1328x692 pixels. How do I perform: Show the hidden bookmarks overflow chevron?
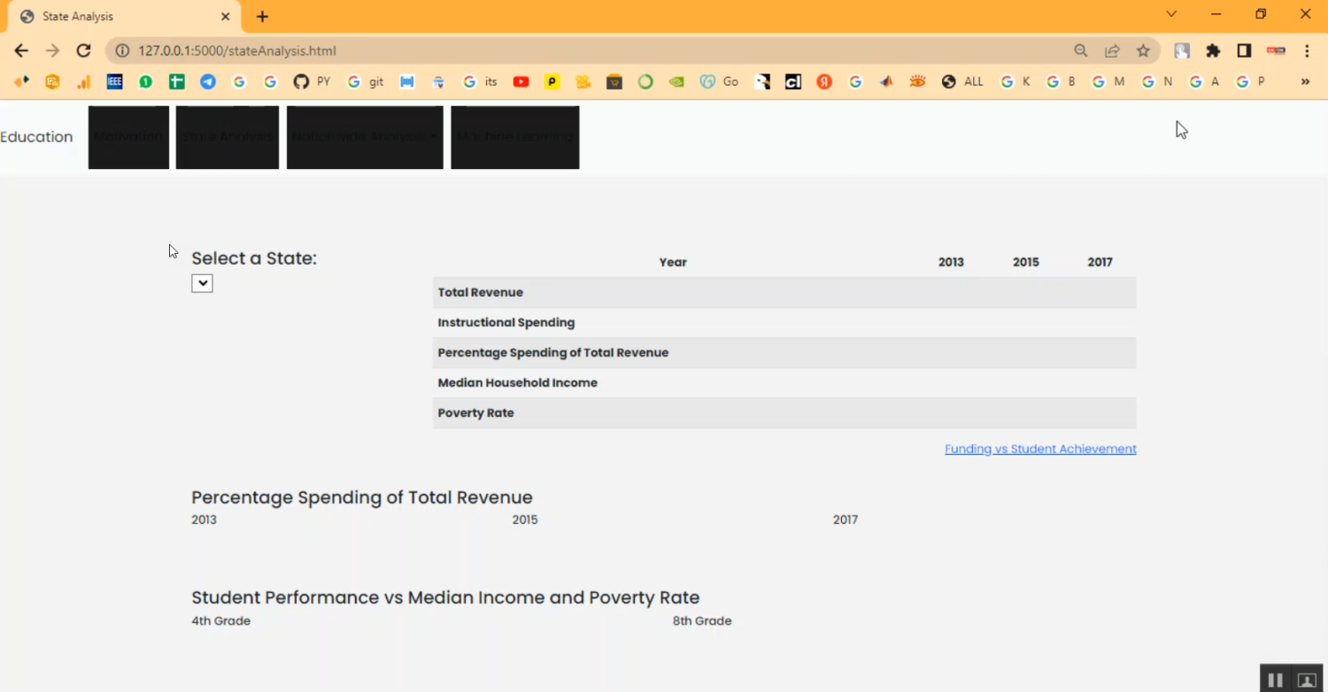pos(1304,81)
